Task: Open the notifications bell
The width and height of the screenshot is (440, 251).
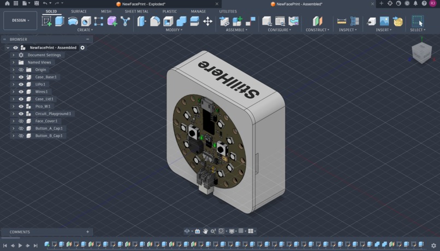Action: click(415, 3)
